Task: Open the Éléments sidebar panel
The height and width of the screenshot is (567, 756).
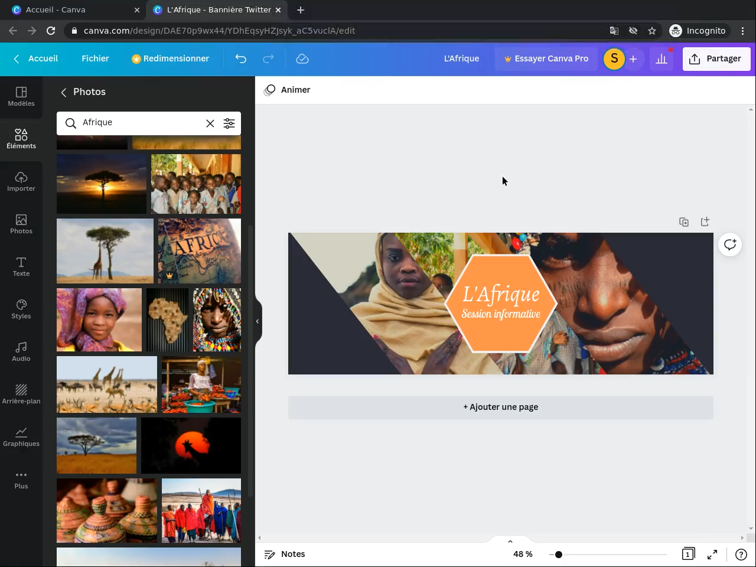Action: click(x=21, y=139)
